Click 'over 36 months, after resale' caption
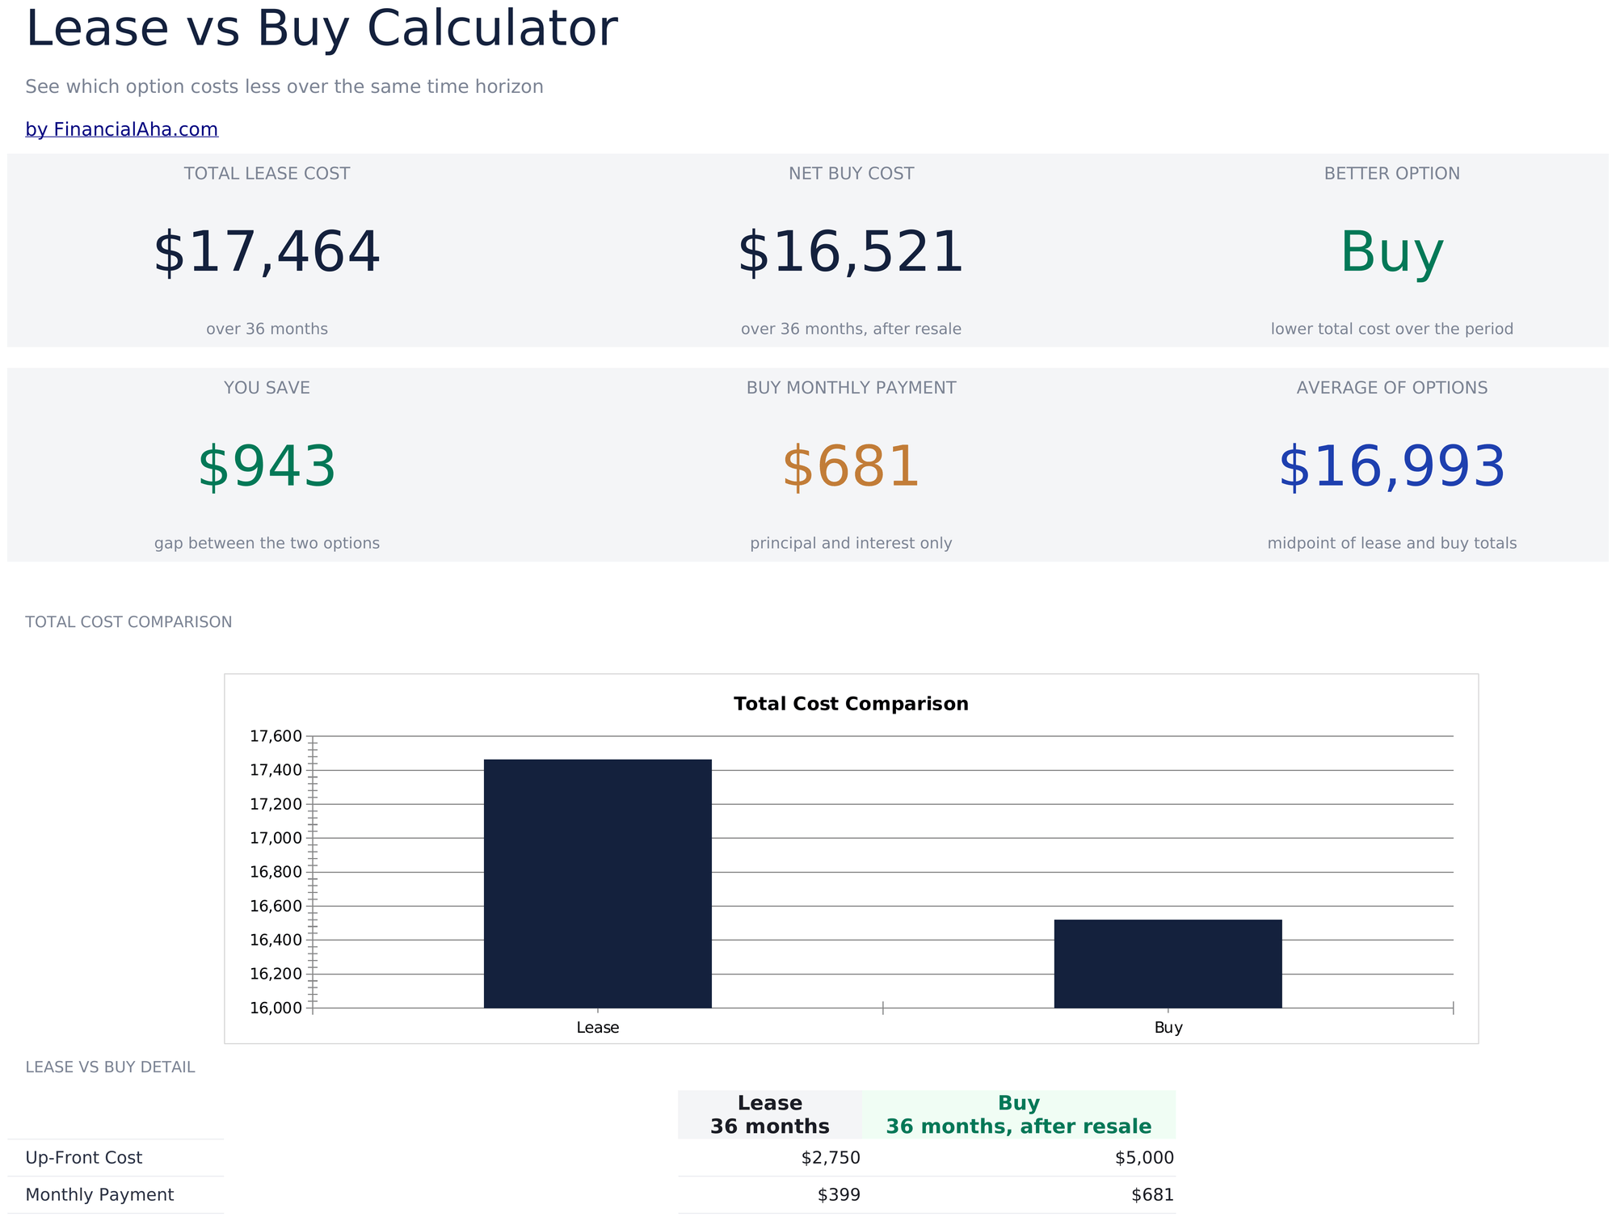The width and height of the screenshot is (1616, 1221). click(x=851, y=329)
